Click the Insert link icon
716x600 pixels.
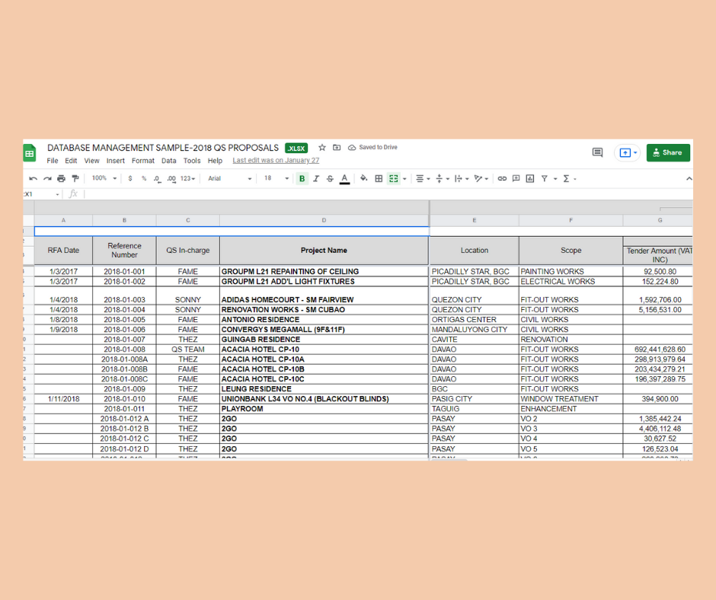click(x=502, y=178)
